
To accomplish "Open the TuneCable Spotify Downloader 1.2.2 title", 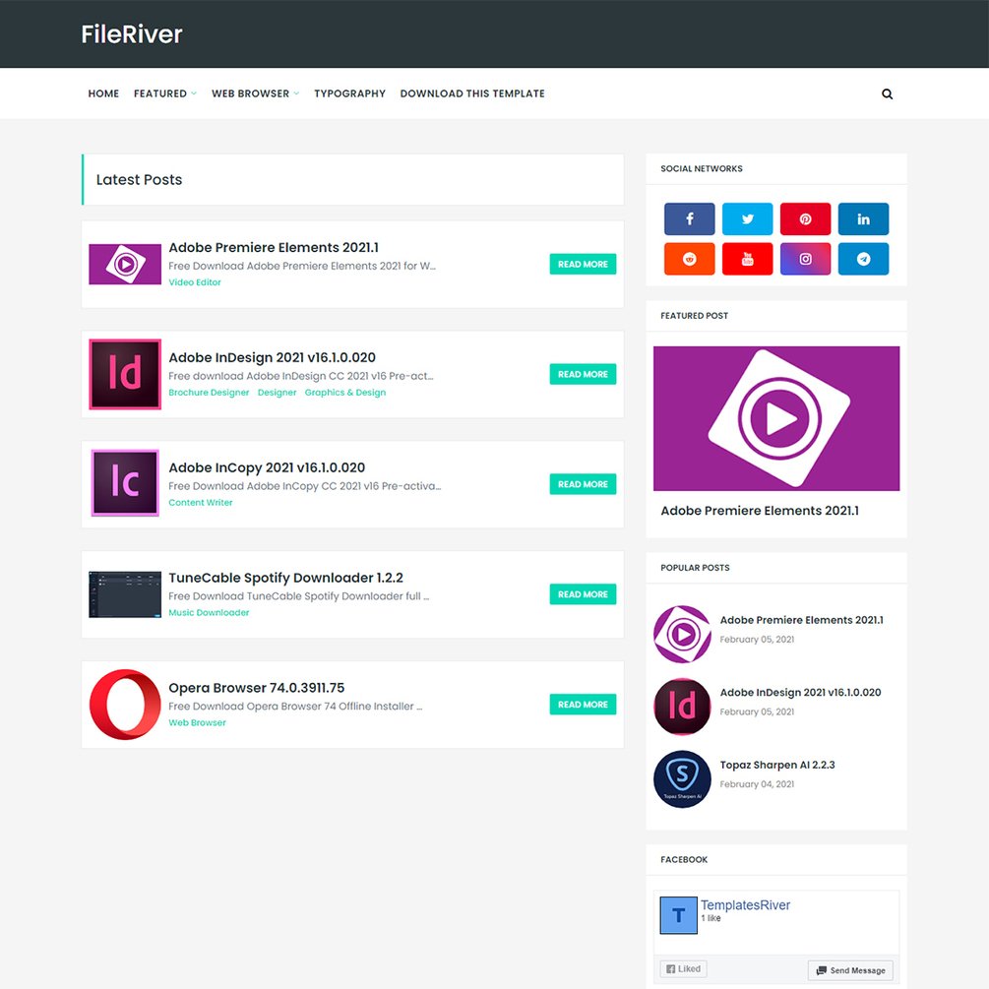I will coord(285,578).
